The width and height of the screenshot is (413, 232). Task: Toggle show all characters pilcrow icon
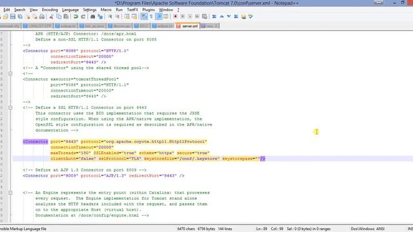[x=151, y=17]
